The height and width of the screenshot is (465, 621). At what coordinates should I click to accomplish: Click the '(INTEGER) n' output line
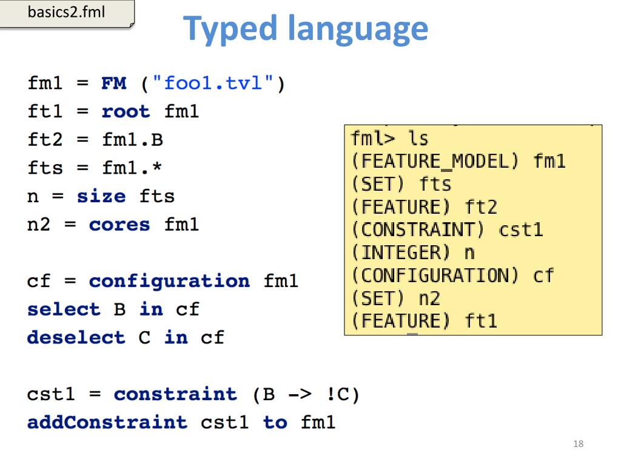point(412,252)
